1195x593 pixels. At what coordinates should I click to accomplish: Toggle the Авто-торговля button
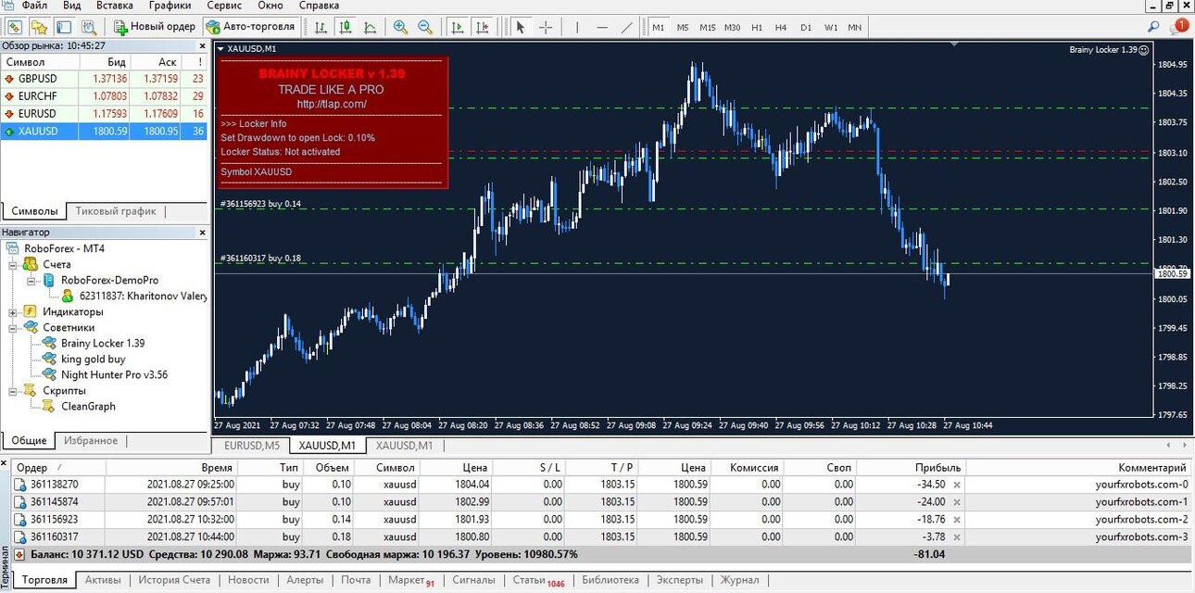pyautogui.click(x=251, y=27)
